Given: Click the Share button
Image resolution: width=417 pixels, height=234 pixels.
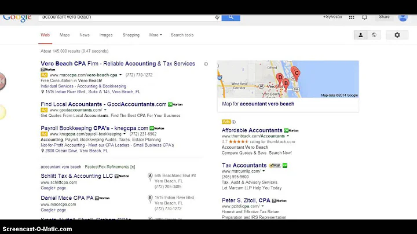Looking at the screenshot, I should [384, 17].
